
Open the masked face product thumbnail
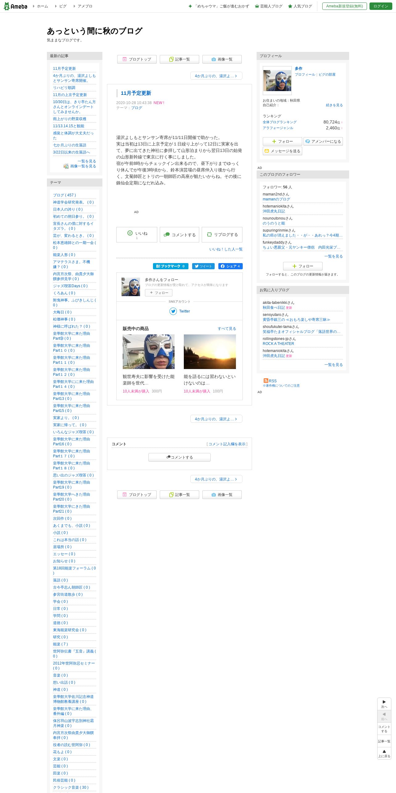tap(149, 352)
